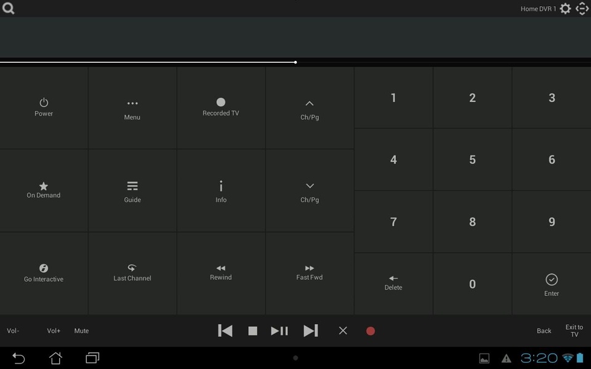Skip to previous with the skip-back icon
591x369 pixels.
225,331
